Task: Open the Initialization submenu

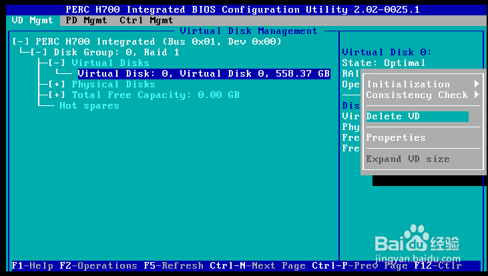Action: (408, 84)
